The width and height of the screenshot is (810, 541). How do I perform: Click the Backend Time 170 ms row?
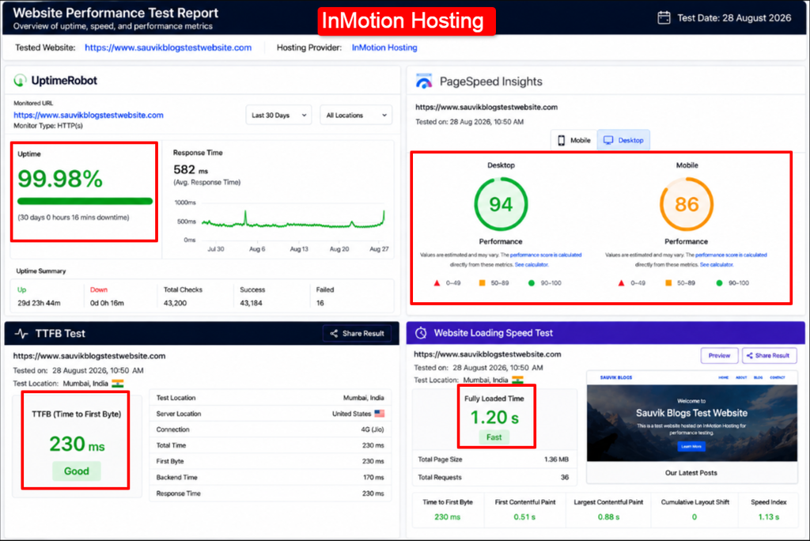[271, 478]
